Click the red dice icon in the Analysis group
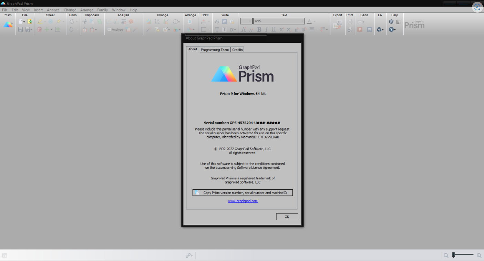This screenshot has height=261, width=484. point(131,21)
